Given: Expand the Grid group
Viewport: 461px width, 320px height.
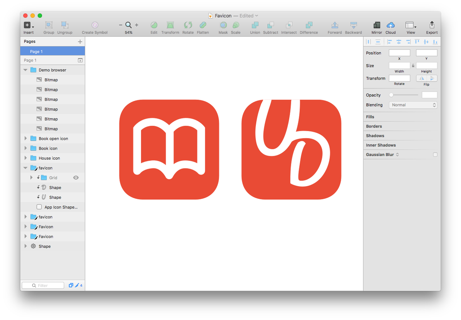Looking at the screenshot, I should pyautogui.click(x=32, y=178).
